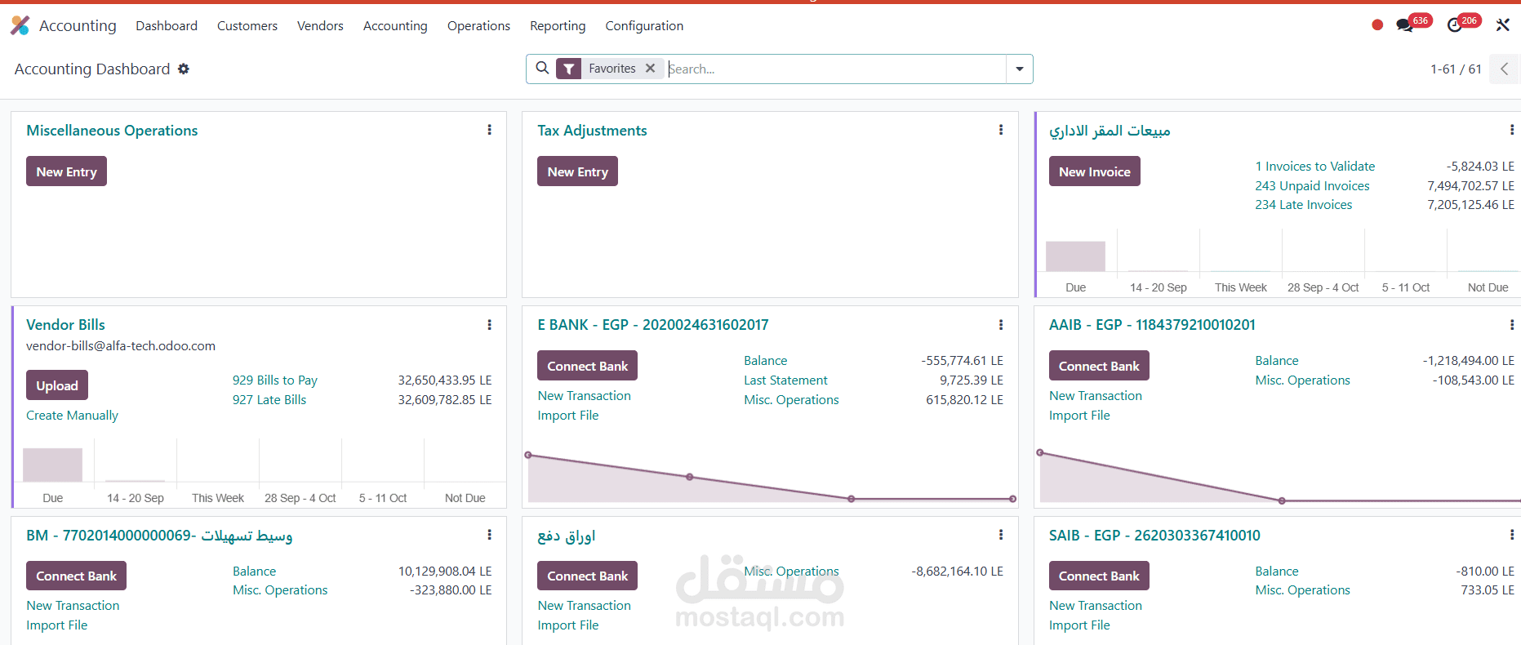Open Tax Adjustments card options menu
The width and height of the screenshot is (1521, 645).
click(1001, 130)
